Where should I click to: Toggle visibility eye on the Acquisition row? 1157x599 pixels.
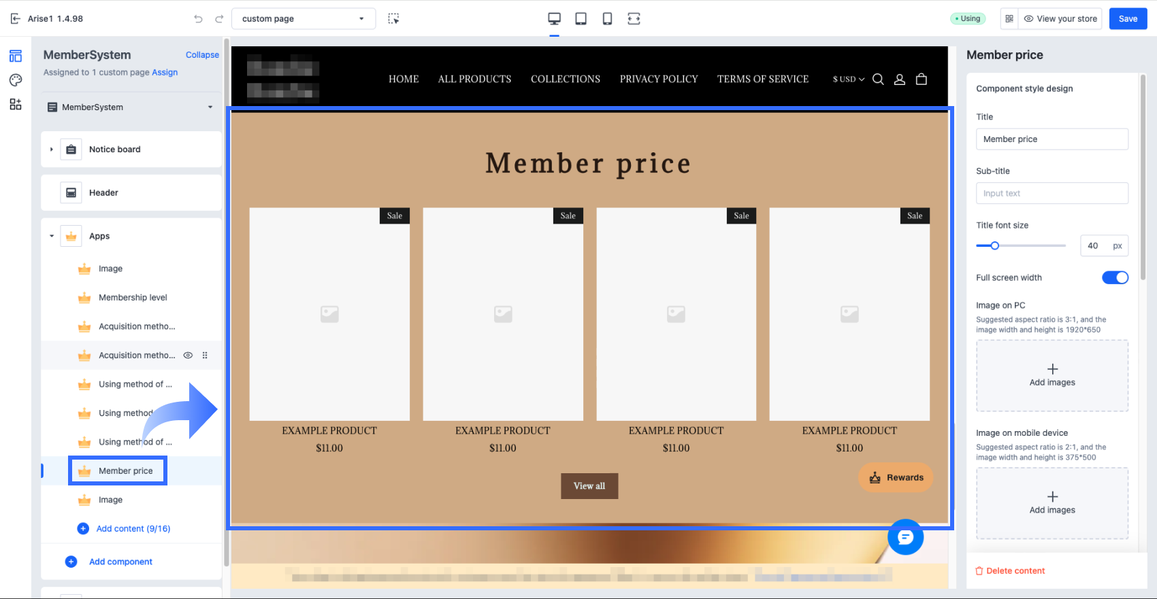coord(188,356)
